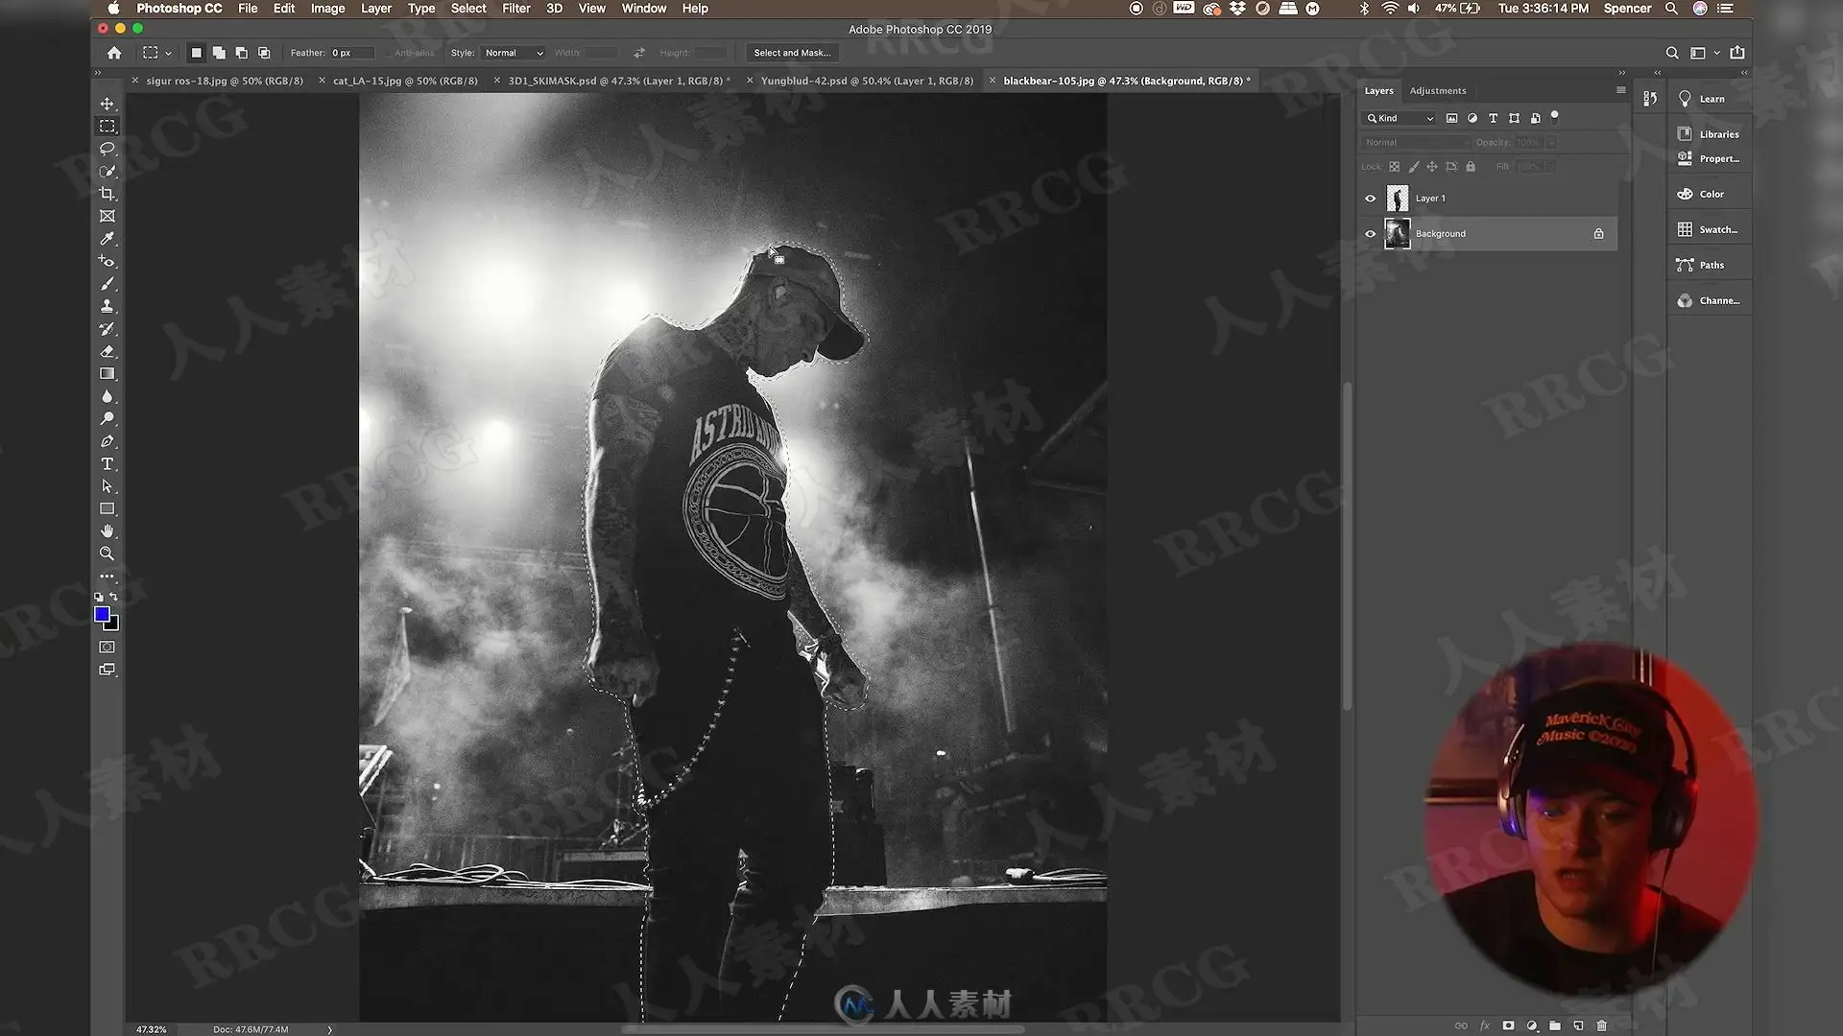This screenshot has height=1036, width=1843.
Task: Open the layer blend mode dropdown
Action: coord(1415,142)
